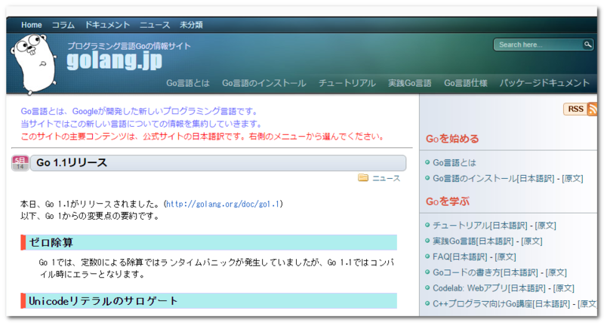Select 実践Go言語 in header menu
This screenshot has height=323, width=604.
click(x=410, y=83)
